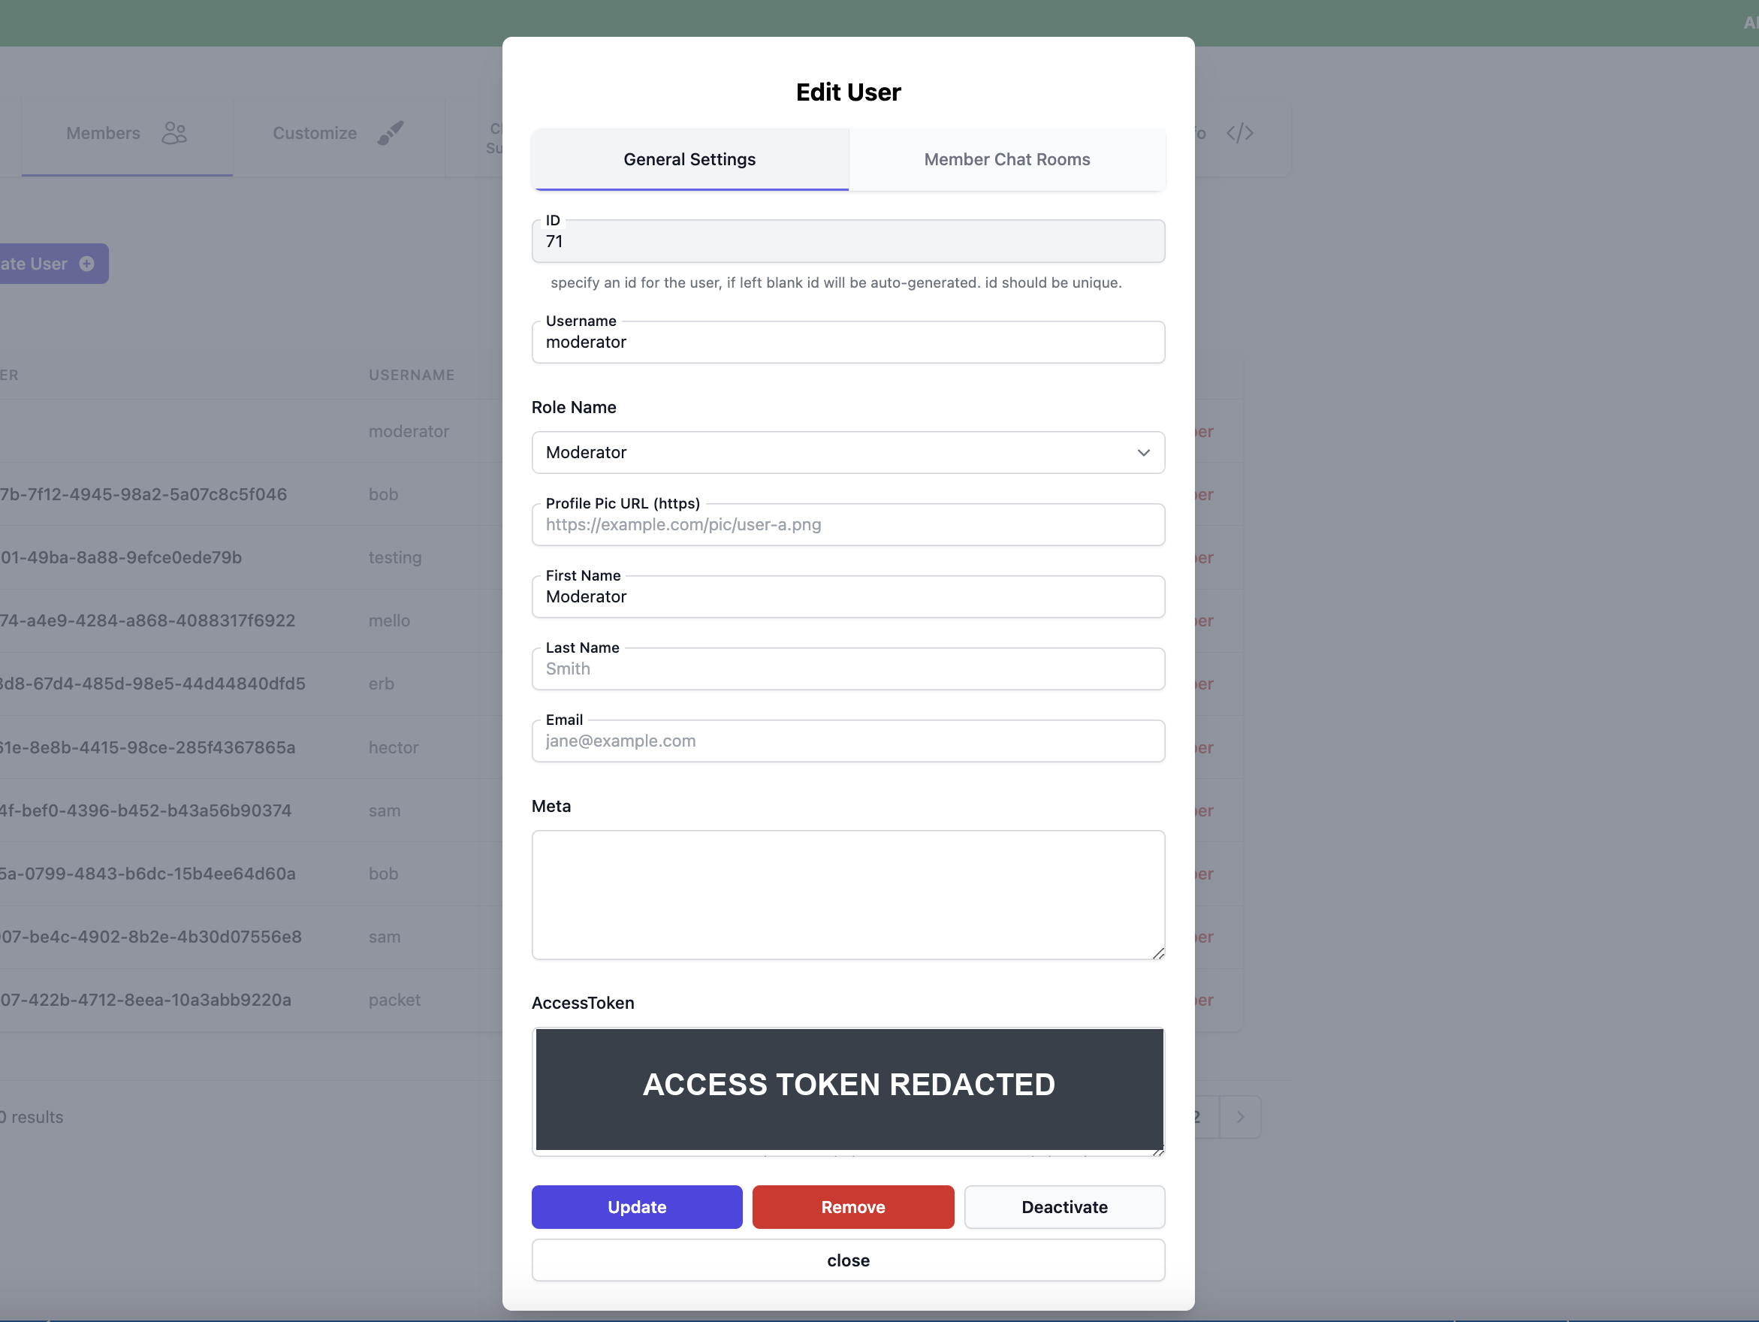
Task: Click username 'moderator' in members table
Action: tap(409, 431)
